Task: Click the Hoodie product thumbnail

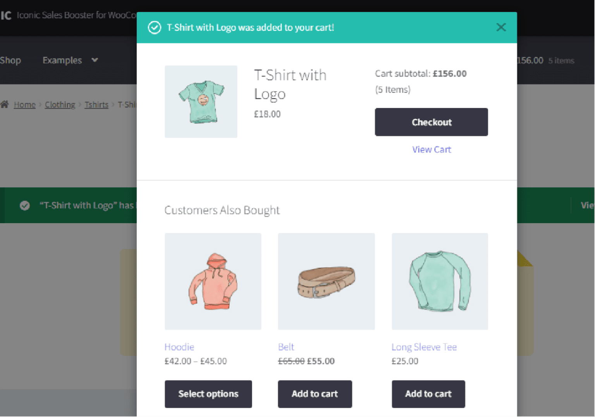Action: point(213,281)
